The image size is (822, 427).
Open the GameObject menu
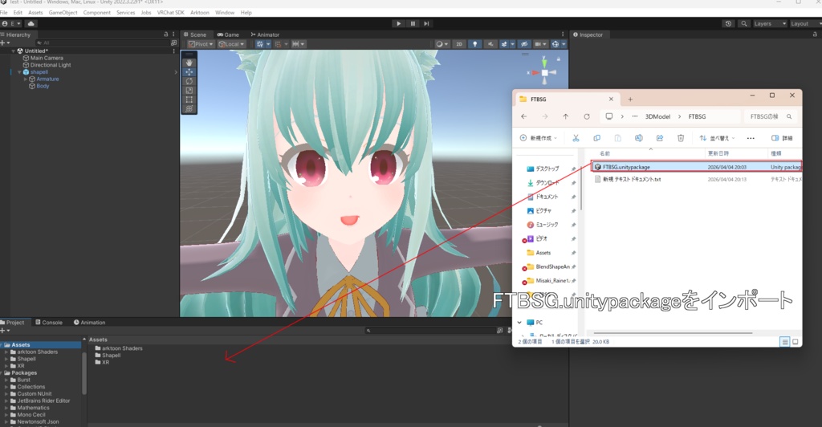(x=63, y=13)
